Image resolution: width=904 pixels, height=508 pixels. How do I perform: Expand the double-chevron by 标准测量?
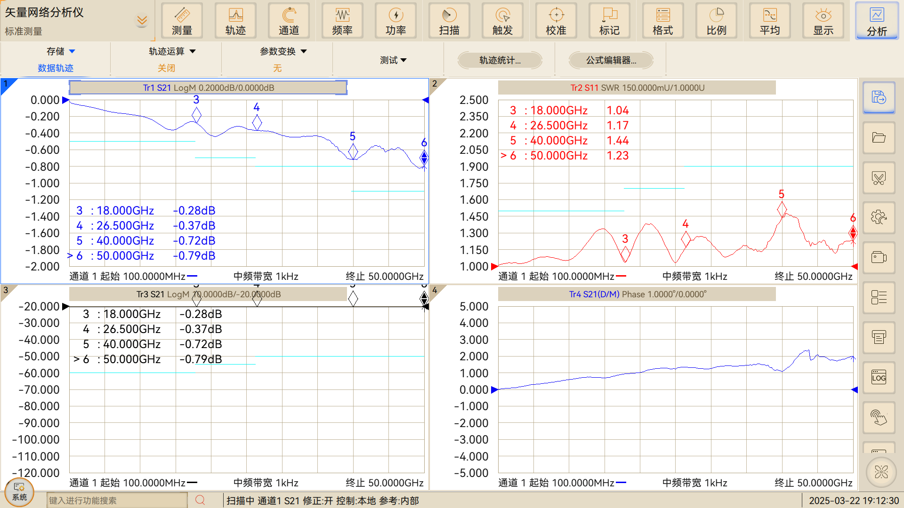142,20
